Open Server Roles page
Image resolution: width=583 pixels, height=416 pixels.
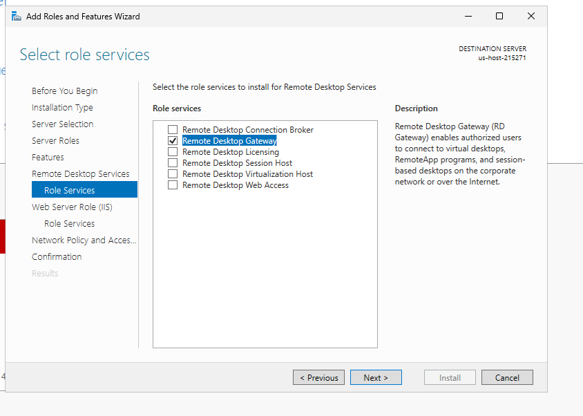pos(55,141)
